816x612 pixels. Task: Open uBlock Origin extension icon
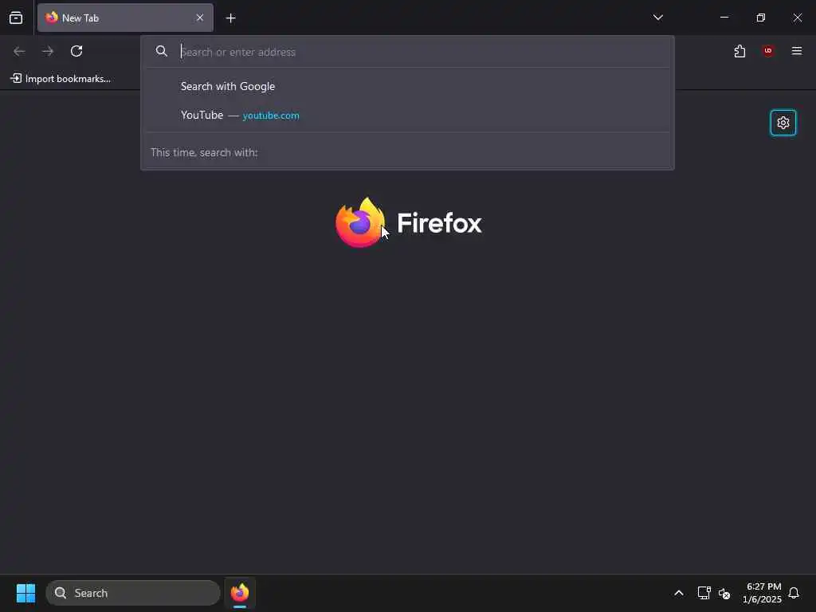tap(768, 51)
